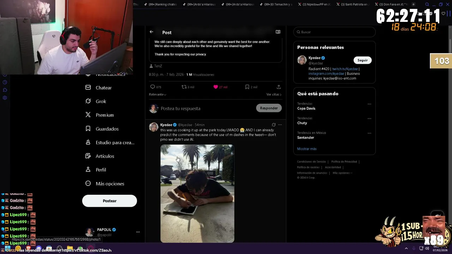This screenshot has width=452, height=254.
Task: Expand the Relevante sort dropdown
Action: (x=157, y=95)
